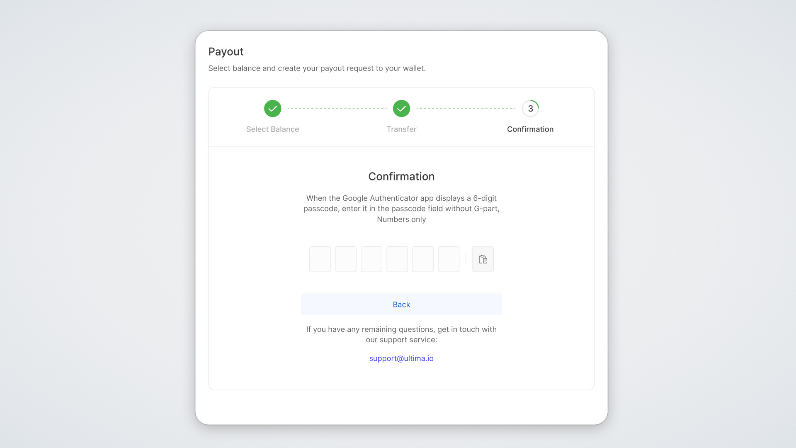This screenshot has height=448, width=796.
Task: Click the support service help text
Action: coord(401,334)
